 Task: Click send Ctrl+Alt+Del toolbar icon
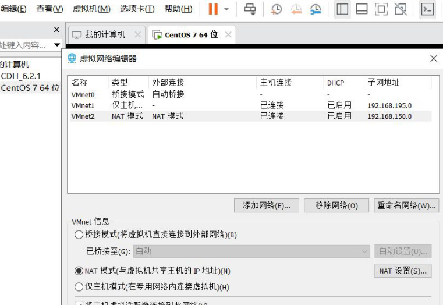250,9
